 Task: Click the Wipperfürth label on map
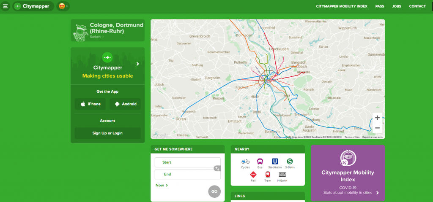tap(348, 28)
